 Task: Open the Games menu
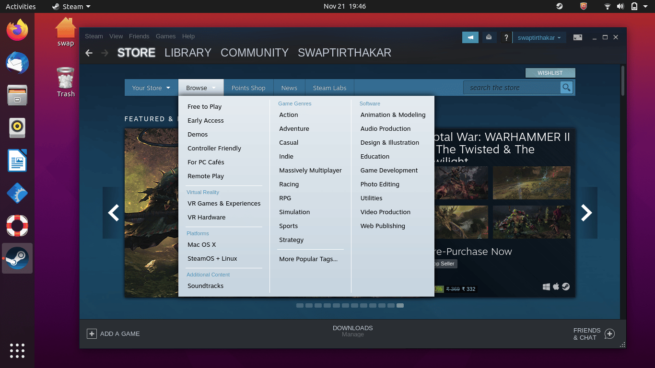point(165,36)
